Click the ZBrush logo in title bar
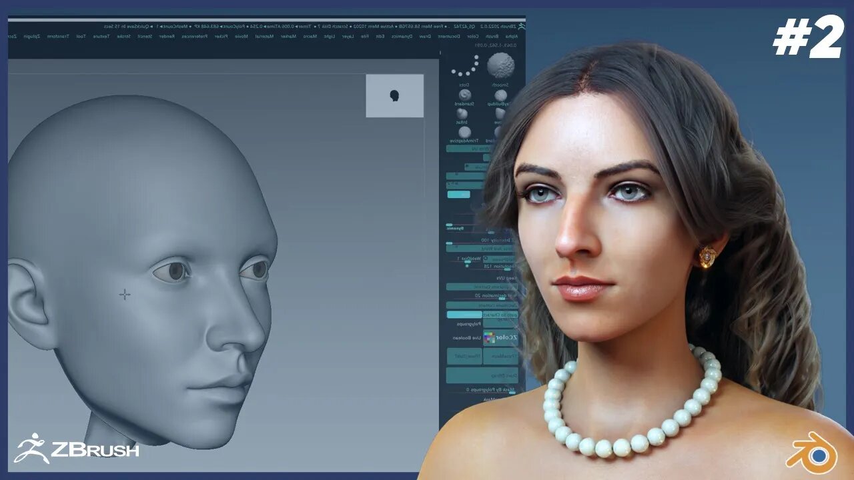Image resolution: width=854 pixels, height=480 pixels. (521, 26)
